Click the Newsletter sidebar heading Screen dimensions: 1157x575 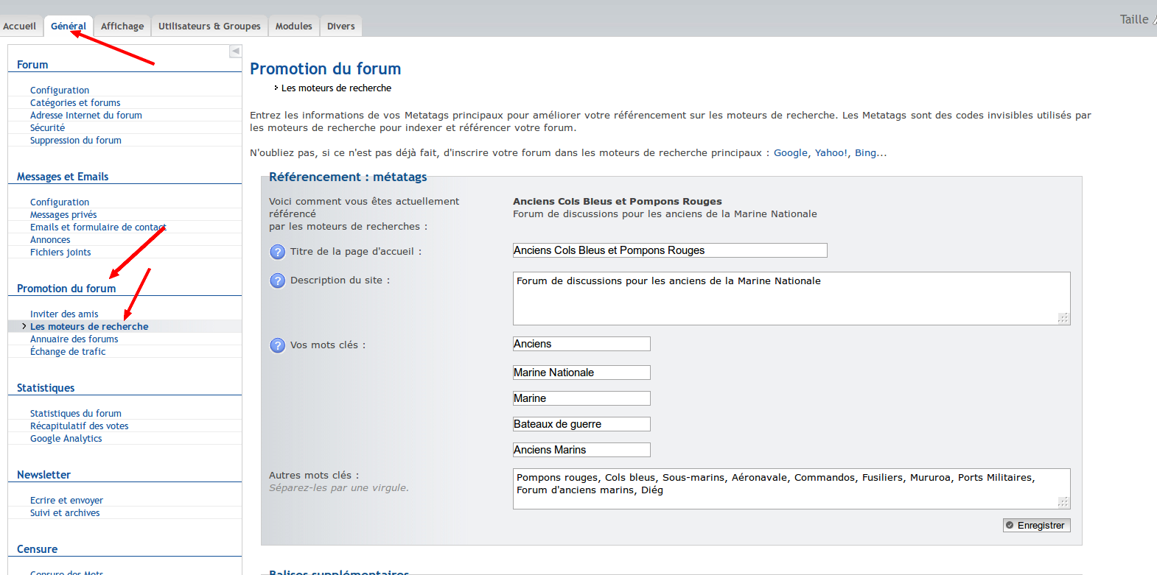(43, 475)
